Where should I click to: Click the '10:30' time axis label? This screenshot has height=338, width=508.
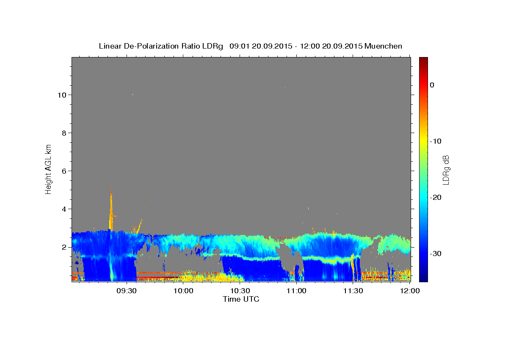click(240, 291)
